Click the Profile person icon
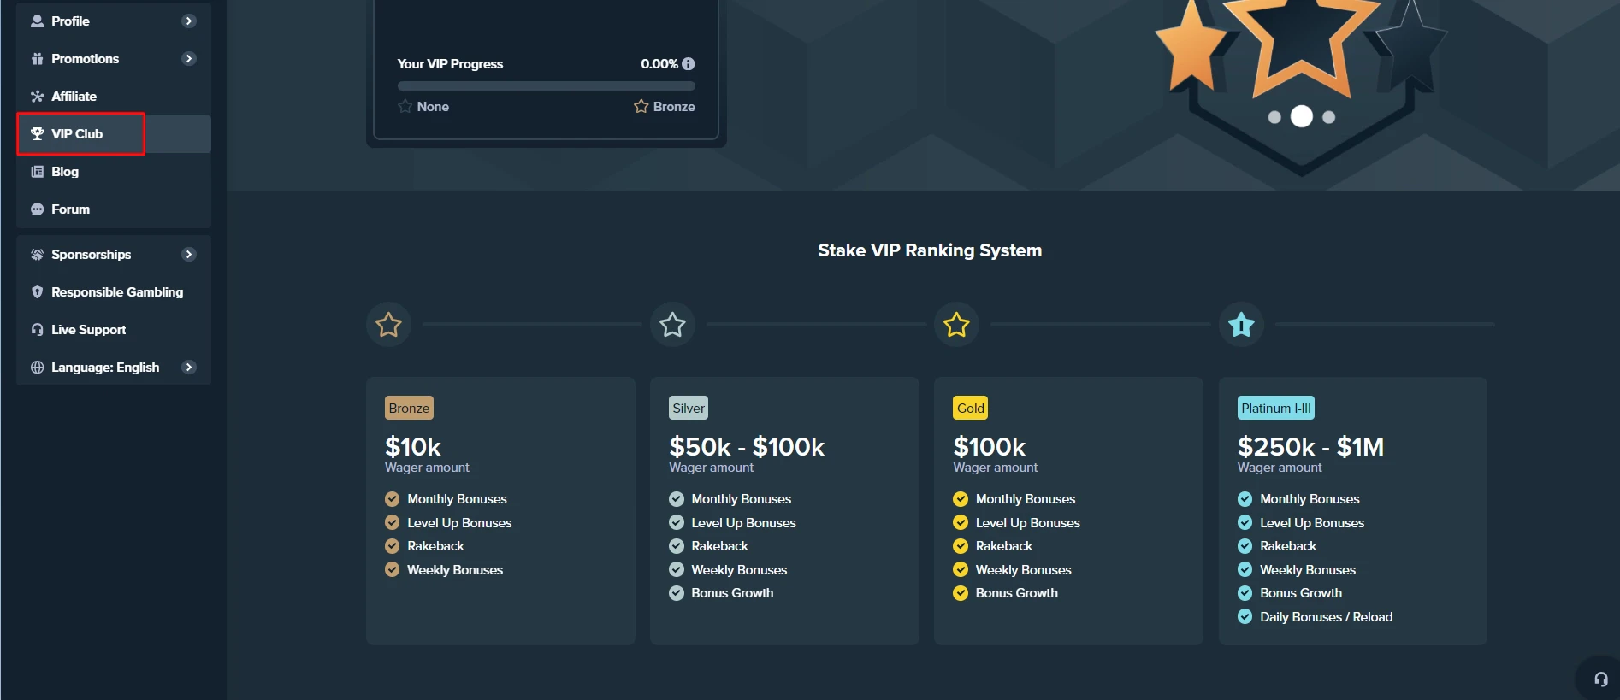Screen dimensions: 1620x700 click(x=37, y=21)
